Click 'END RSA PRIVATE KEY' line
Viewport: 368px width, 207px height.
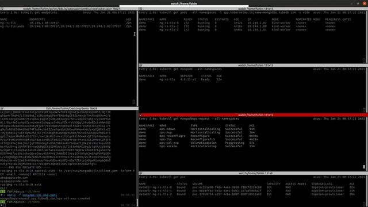[25, 167]
